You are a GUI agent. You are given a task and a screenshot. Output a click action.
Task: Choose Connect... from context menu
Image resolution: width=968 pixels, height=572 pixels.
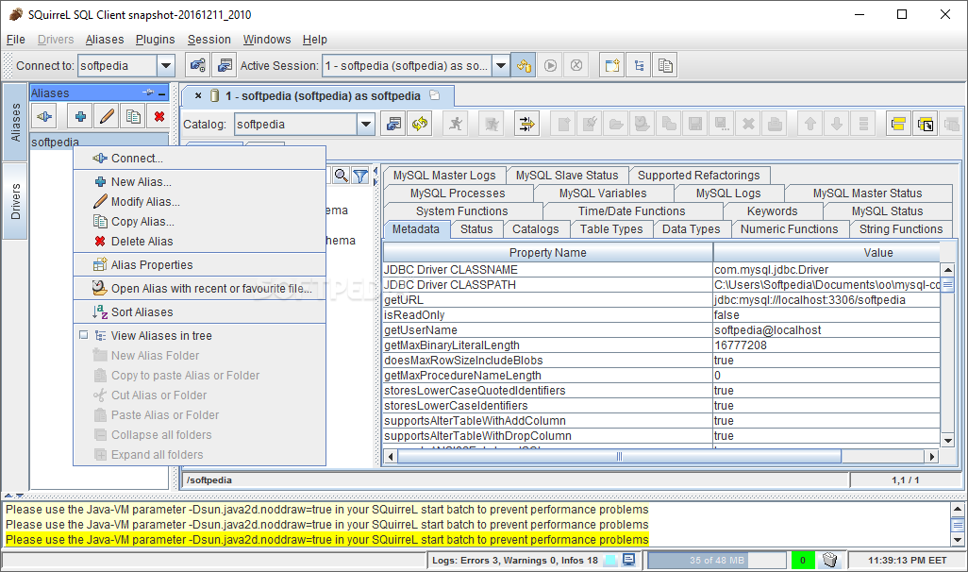[199, 159]
